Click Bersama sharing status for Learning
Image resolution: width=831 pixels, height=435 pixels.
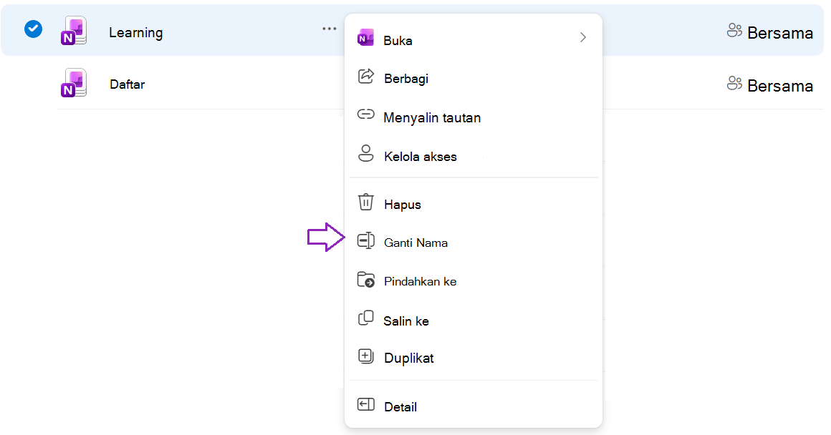(779, 34)
